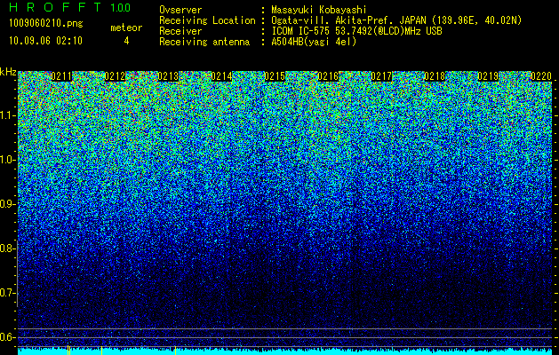559x355 pixels.
Task: Select the file name 1009060210.png
Action: [x=45, y=23]
